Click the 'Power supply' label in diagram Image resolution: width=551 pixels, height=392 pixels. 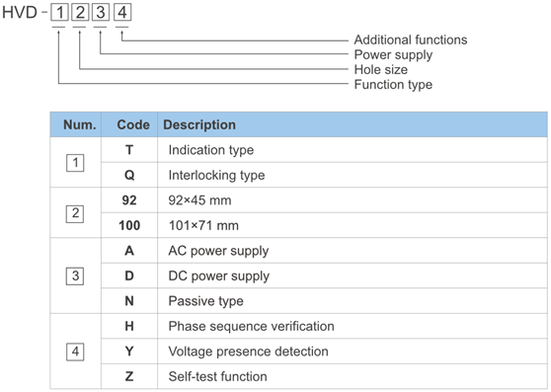tap(393, 55)
